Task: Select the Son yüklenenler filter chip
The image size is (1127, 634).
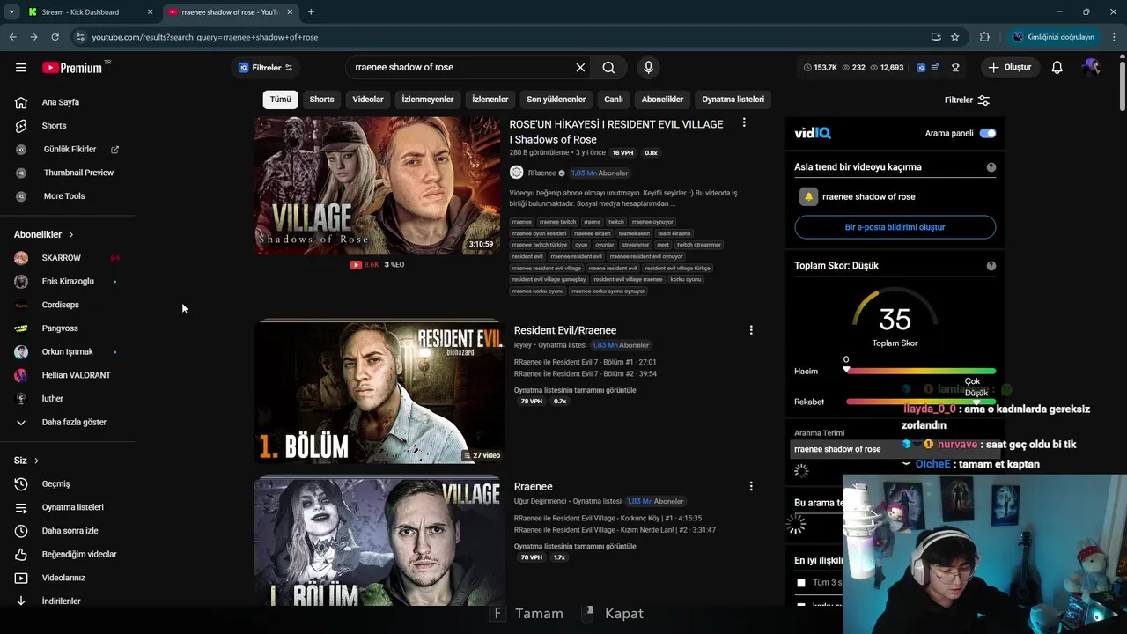Action: pyautogui.click(x=556, y=100)
